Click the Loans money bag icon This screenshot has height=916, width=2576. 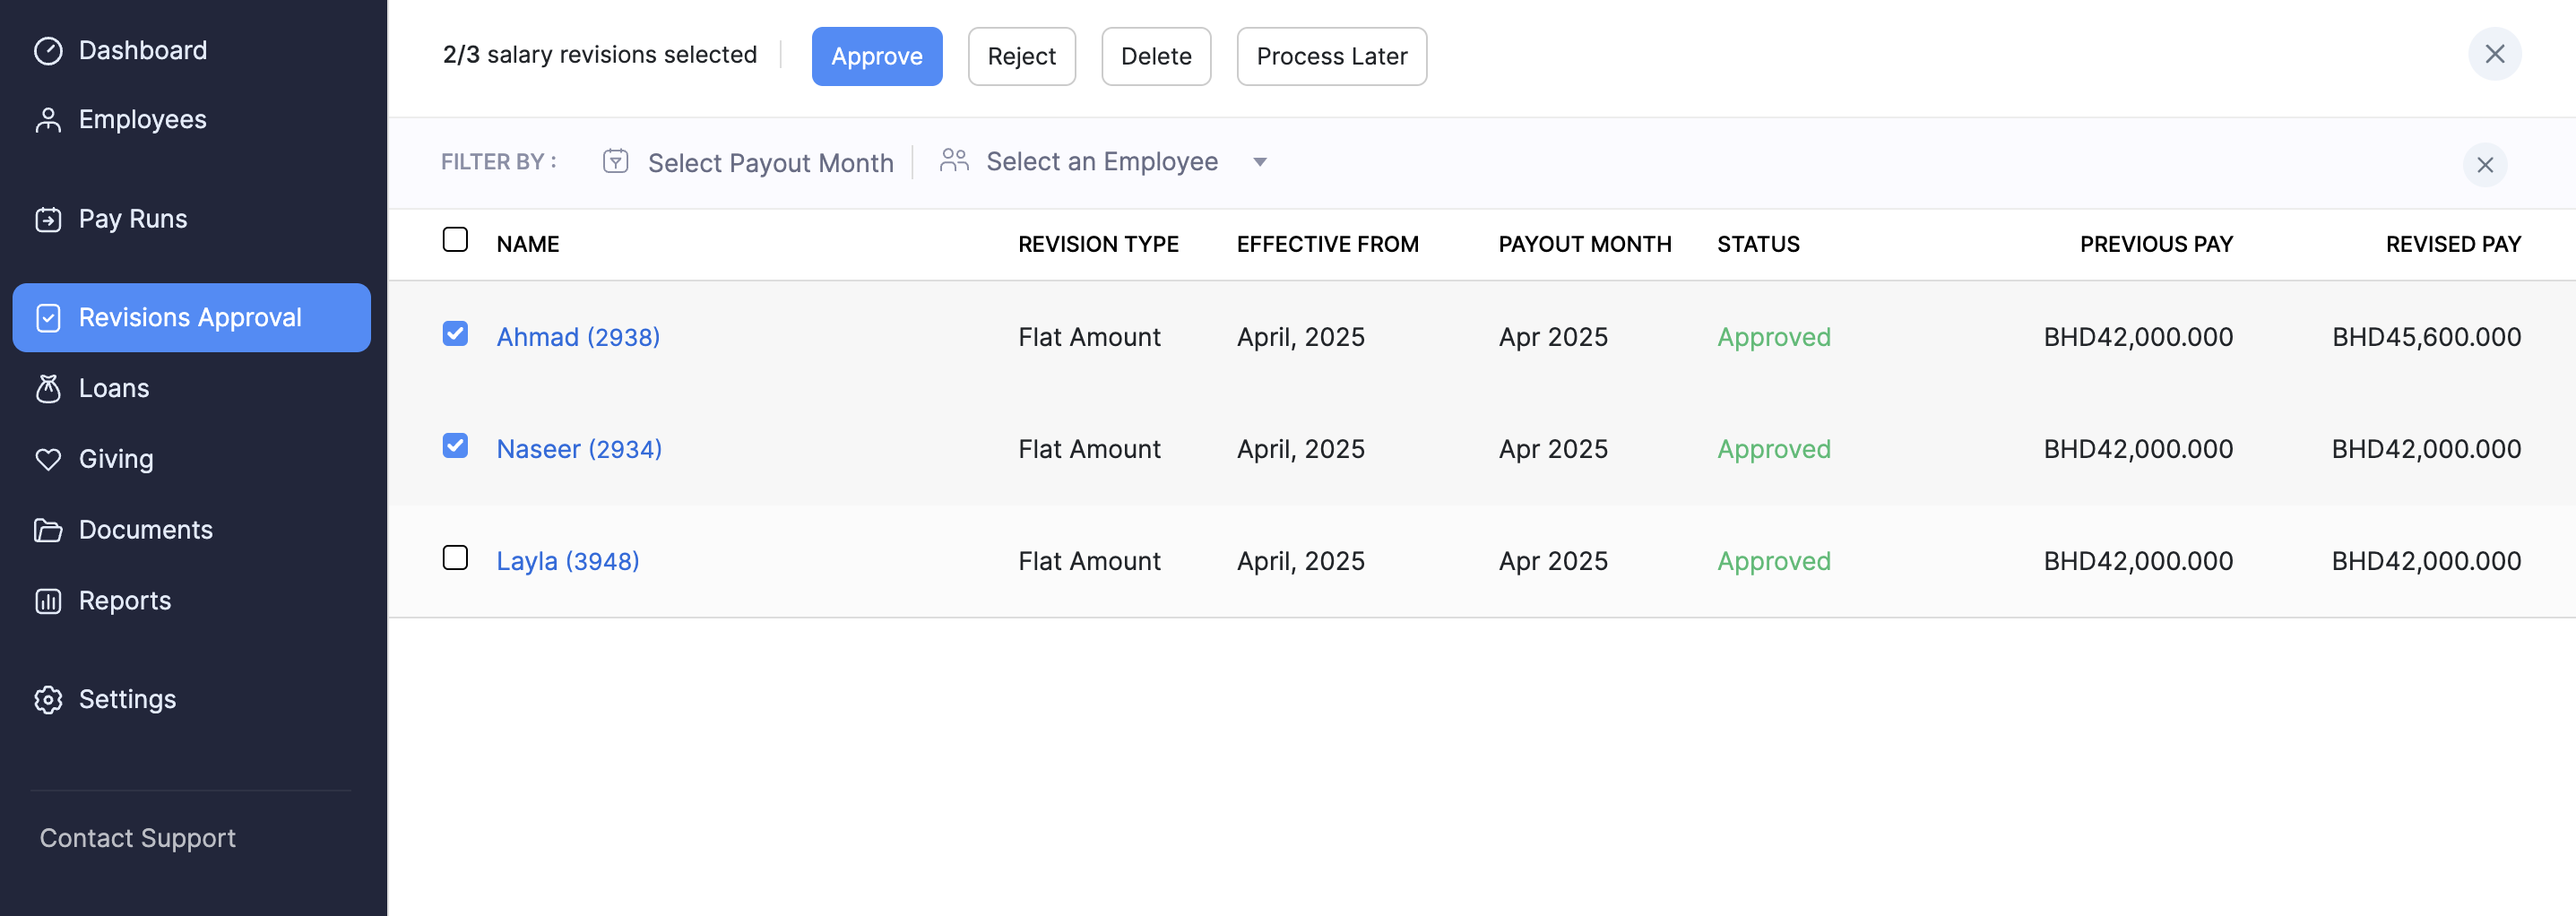(x=48, y=388)
